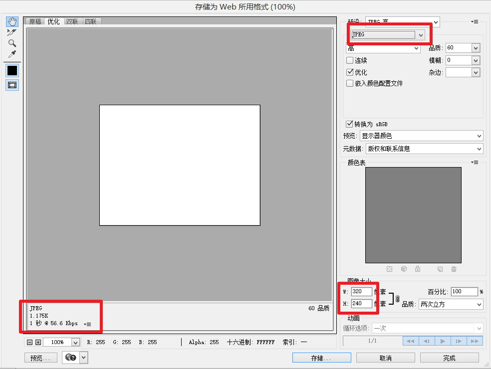Click the white image preview canvas
Viewport: 491px width, 369px height.
pyautogui.click(x=180, y=165)
